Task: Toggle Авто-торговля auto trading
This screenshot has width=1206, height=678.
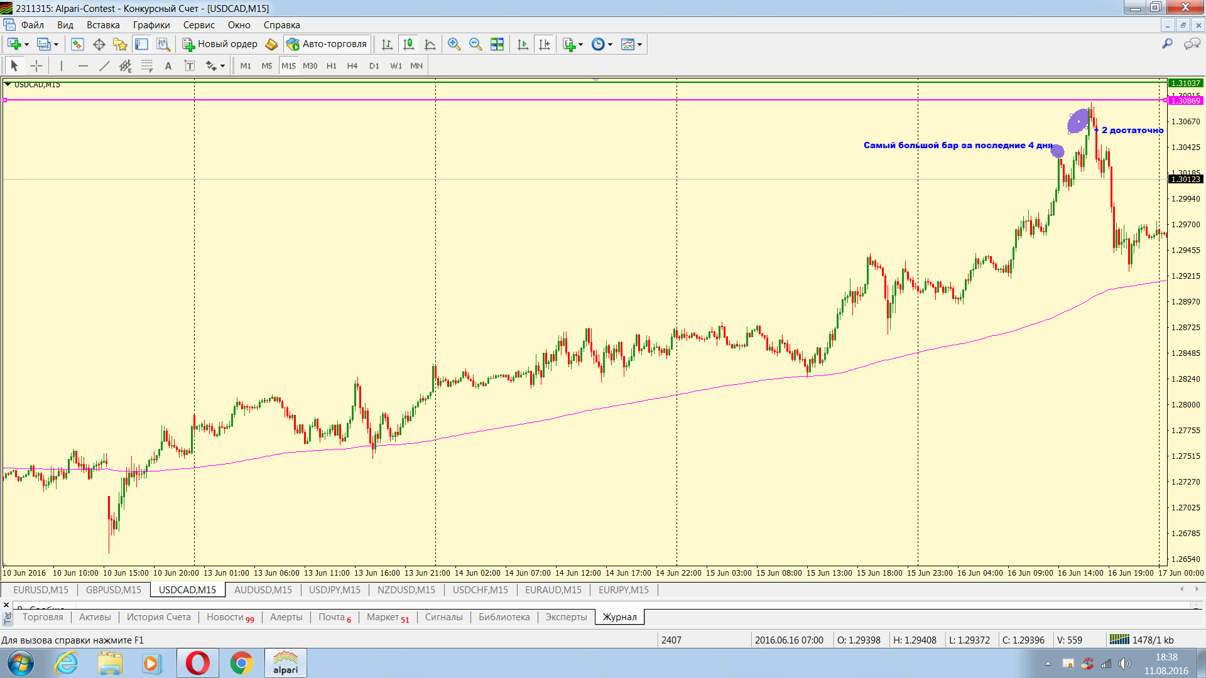Action: pyautogui.click(x=327, y=44)
